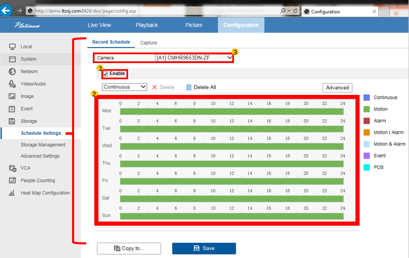The image size is (409, 258).
Task: Click the Video/Audio icon in sidebar
Action: click(12, 84)
